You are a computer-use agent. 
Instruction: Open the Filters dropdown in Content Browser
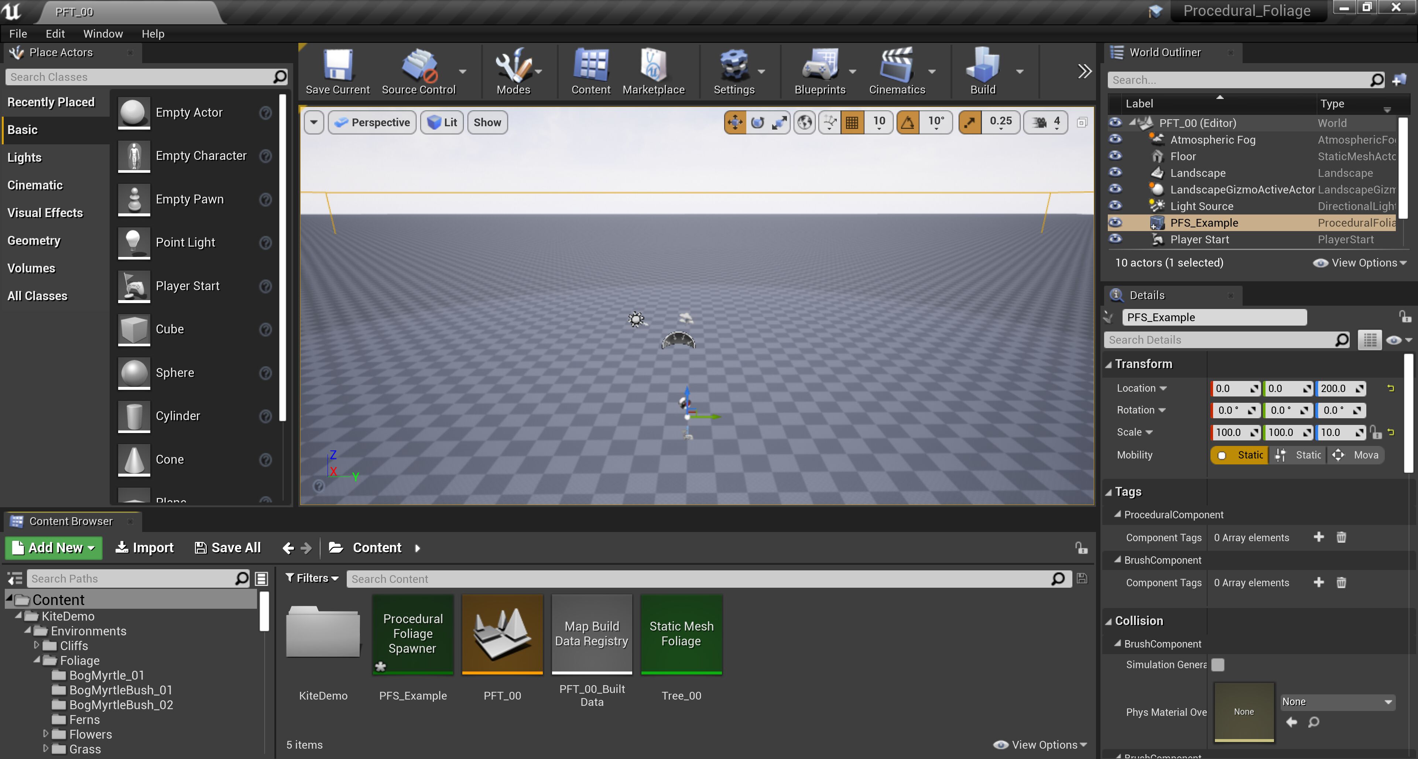(312, 578)
